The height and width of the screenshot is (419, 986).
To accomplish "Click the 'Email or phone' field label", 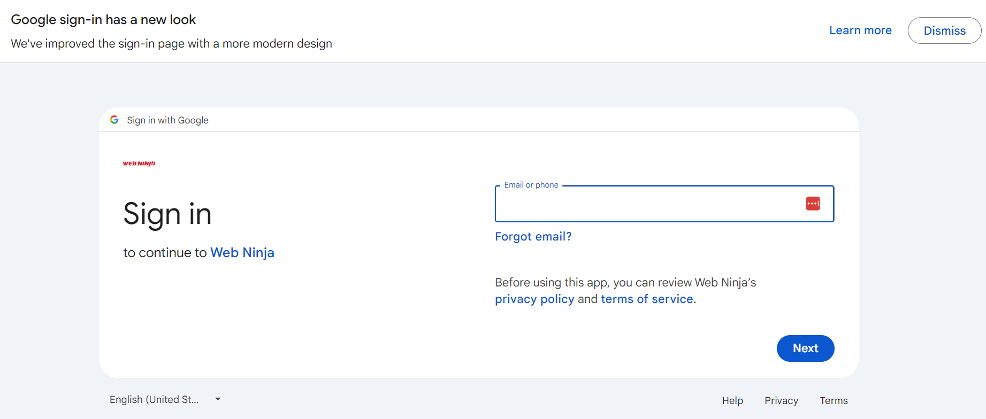I will point(531,185).
